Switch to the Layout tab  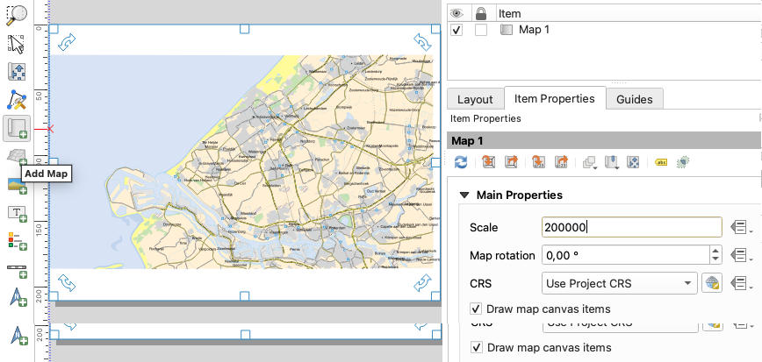click(x=475, y=99)
